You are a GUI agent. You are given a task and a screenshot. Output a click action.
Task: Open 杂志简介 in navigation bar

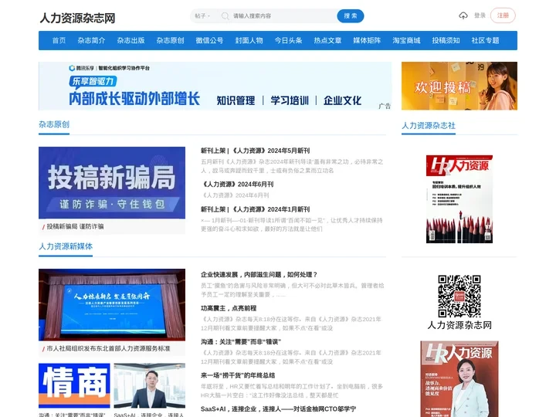point(91,40)
